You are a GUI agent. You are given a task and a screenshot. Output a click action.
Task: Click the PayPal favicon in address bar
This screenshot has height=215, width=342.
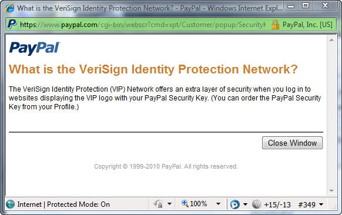tap(12, 24)
